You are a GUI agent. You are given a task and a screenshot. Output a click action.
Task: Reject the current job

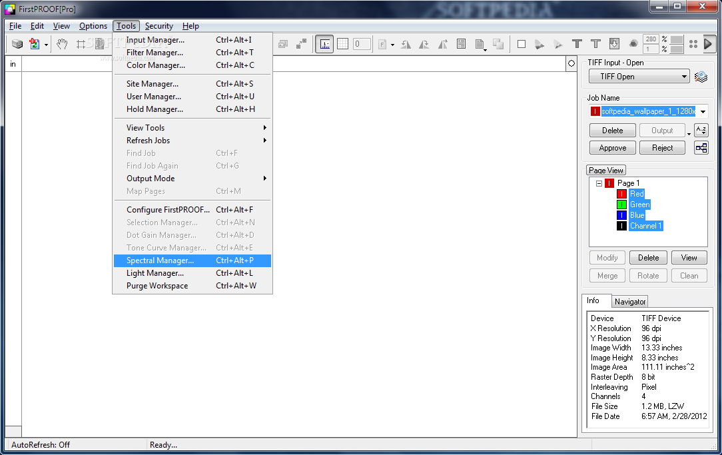662,148
